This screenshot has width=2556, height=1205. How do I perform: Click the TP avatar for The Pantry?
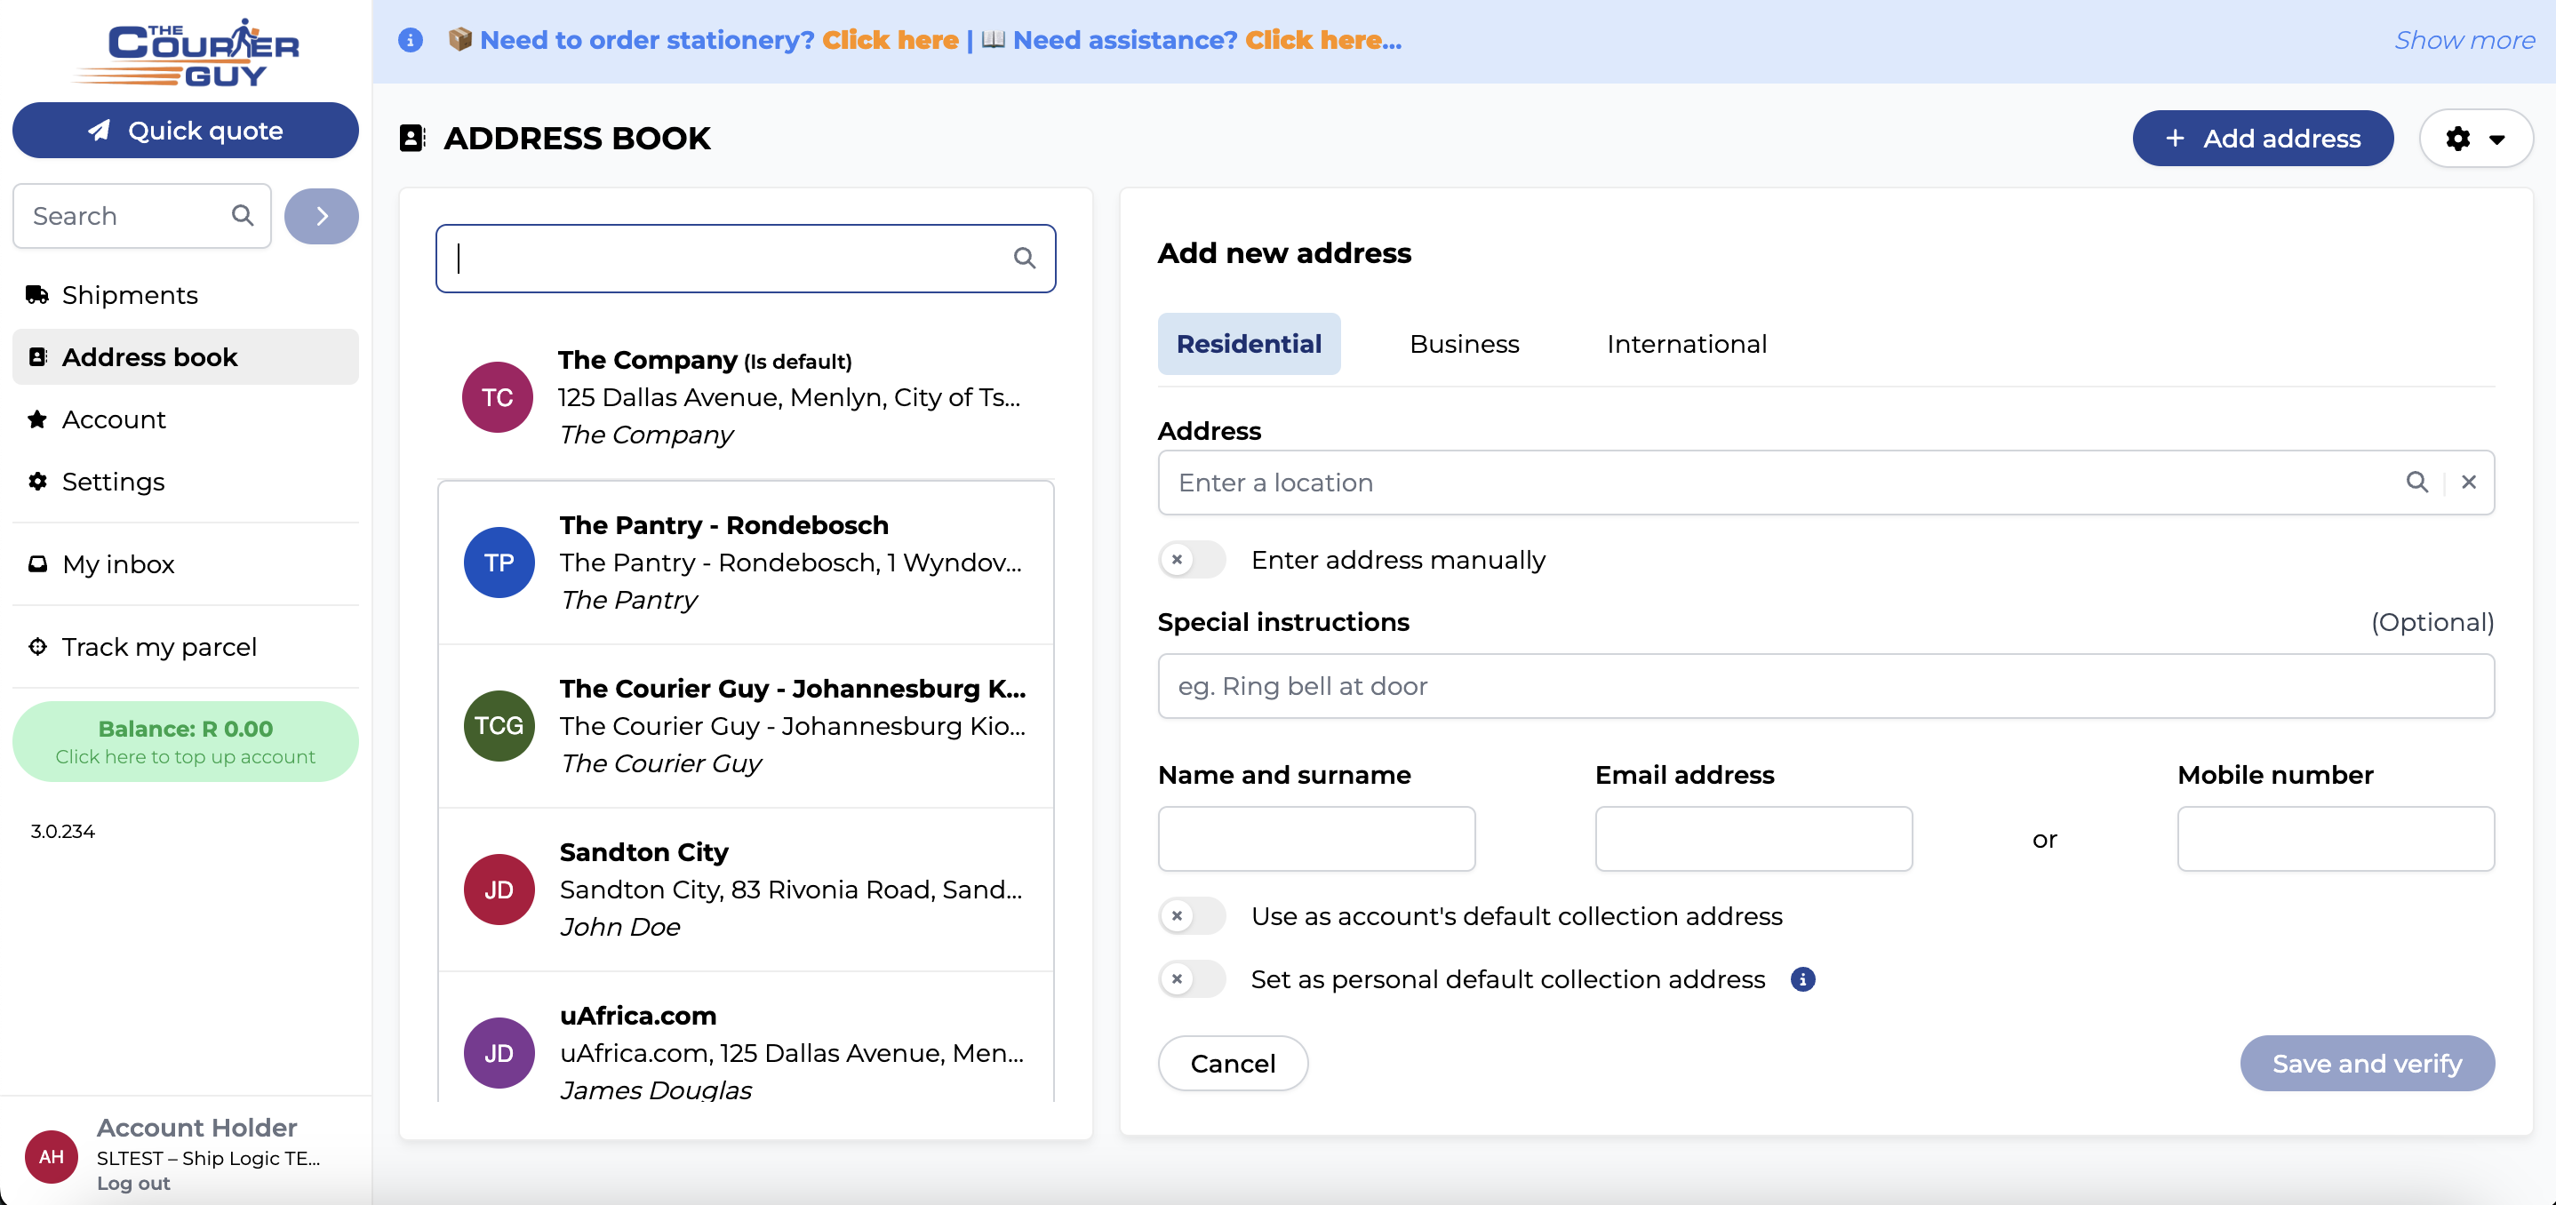(x=499, y=563)
